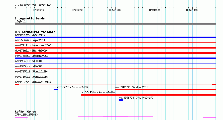Click the nsv3355207 (Audano2019) label
223x120 pixels.
[x=71, y=87]
